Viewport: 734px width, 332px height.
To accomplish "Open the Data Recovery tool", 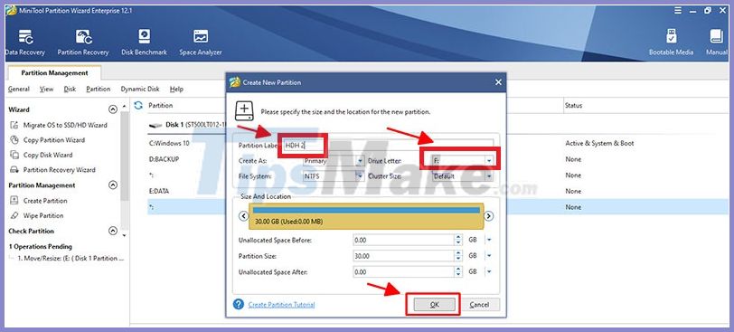I will point(24,43).
